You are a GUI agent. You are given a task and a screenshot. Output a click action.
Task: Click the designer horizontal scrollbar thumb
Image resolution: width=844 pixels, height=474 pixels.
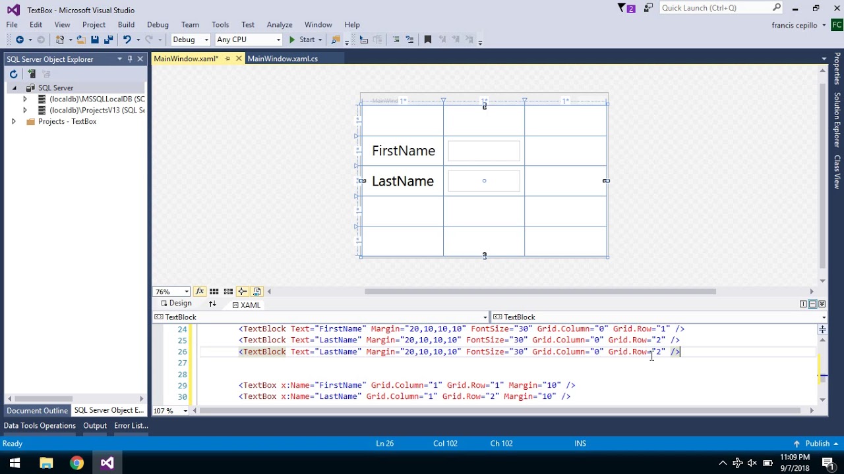540,292
